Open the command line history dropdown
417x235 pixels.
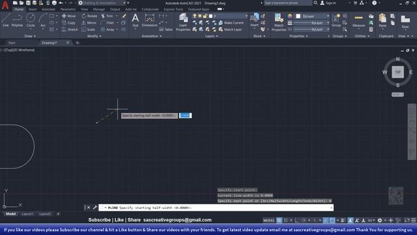[x=332, y=208]
